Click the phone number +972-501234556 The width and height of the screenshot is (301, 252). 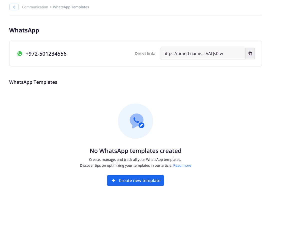point(46,54)
